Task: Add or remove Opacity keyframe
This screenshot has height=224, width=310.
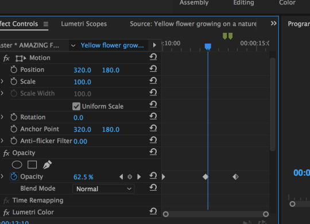Action: [x=130, y=177]
